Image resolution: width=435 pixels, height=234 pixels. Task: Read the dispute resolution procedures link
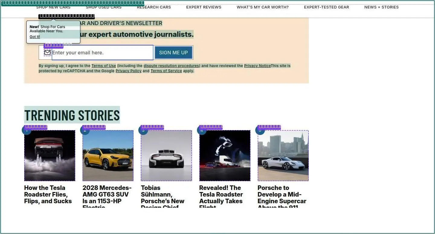pyautogui.click(x=172, y=66)
